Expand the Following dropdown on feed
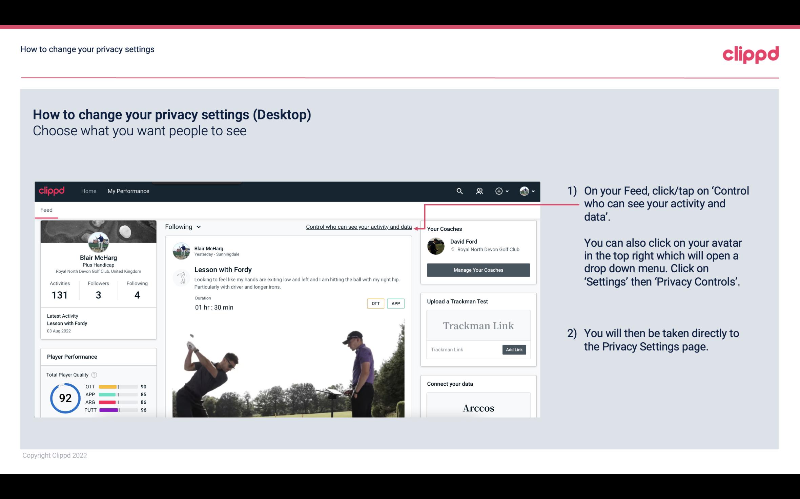 tap(182, 227)
